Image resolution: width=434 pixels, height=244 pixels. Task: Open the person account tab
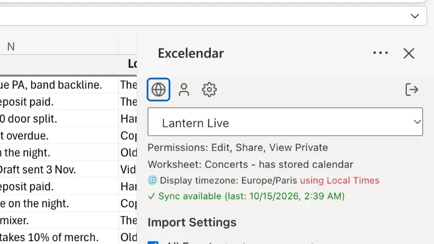click(x=184, y=90)
